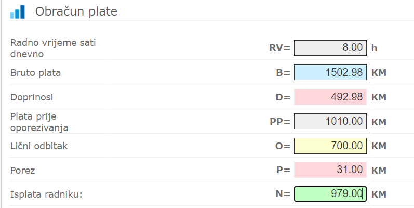Click the 'RV=' symbol label
The height and width of the screenshot is (208, 414).
pos(279,48)
